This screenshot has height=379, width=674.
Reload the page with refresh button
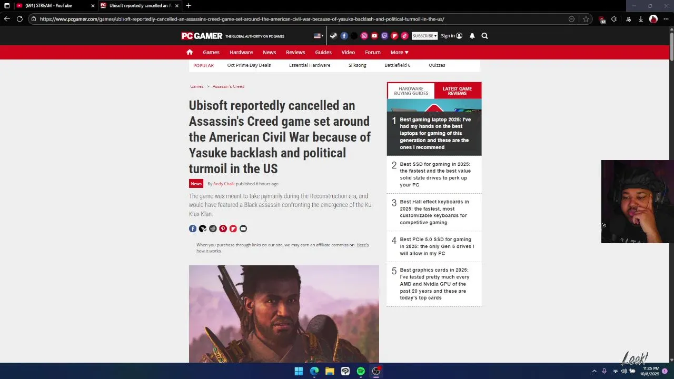(x=19, y=19)
